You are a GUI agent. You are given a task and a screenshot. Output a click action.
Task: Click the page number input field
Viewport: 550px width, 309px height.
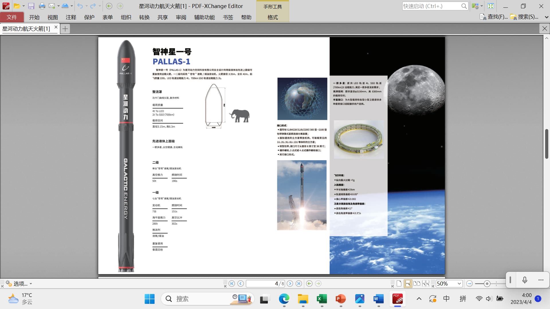coord(261,284)
